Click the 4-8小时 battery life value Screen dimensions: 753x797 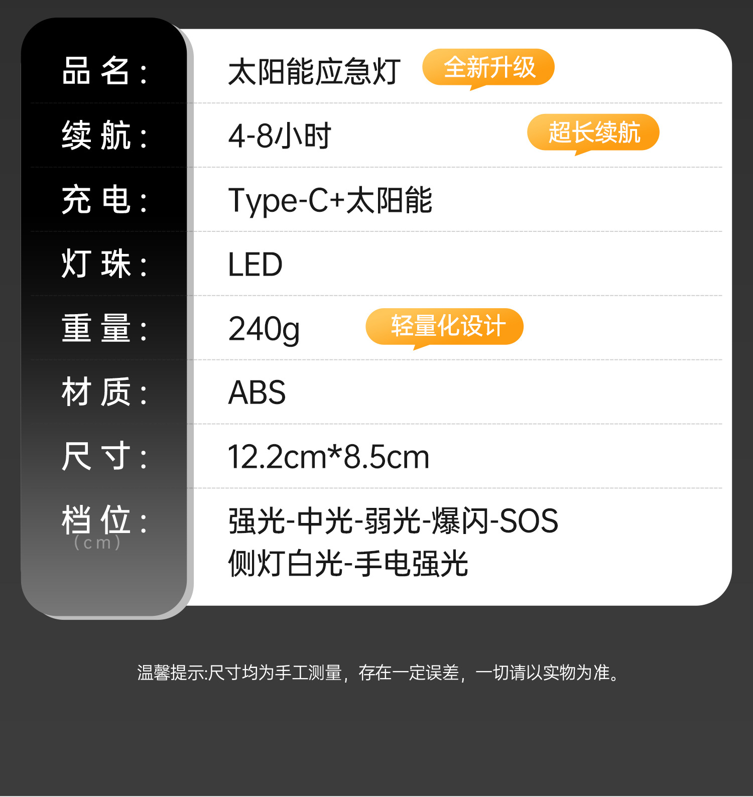click(x=280, y=136)
